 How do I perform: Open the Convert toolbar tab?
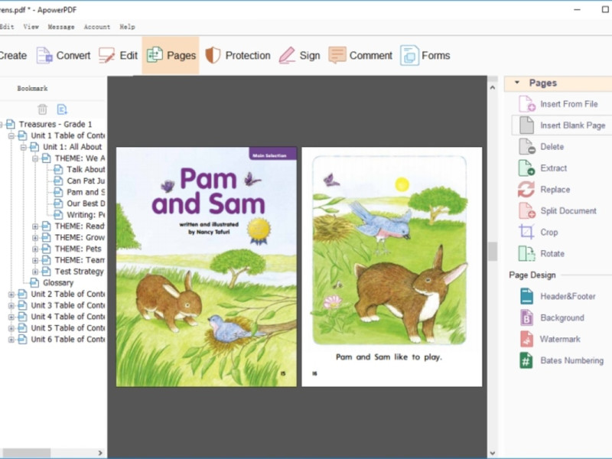click(63, 55)
